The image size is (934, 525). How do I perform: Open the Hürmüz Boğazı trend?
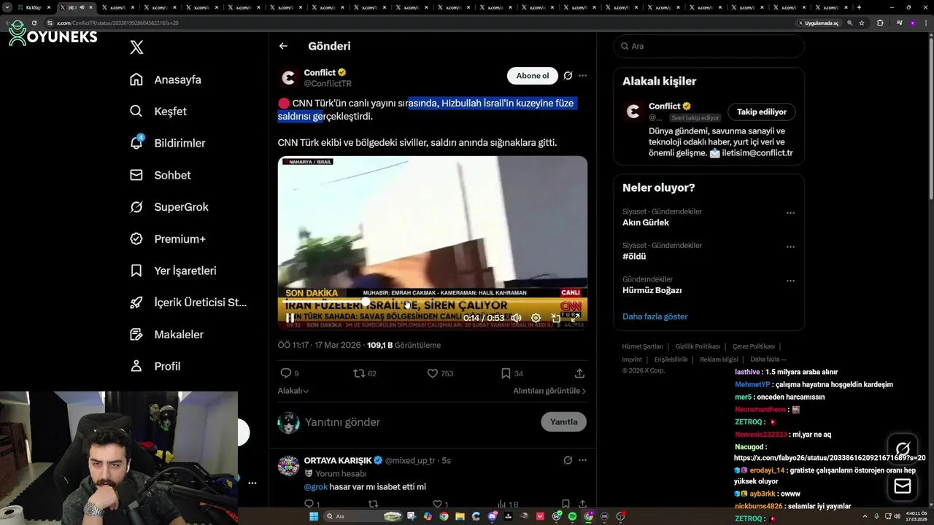pyautogui.click(x=652, y=290)
